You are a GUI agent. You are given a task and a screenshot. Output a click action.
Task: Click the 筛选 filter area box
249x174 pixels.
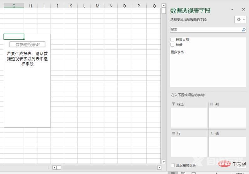[189, 117]
